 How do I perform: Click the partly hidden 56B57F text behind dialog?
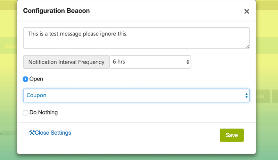8,133
